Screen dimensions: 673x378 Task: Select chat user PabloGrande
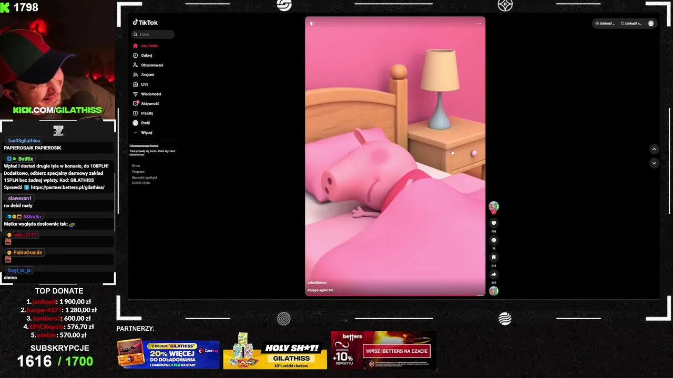pos(28,253)
